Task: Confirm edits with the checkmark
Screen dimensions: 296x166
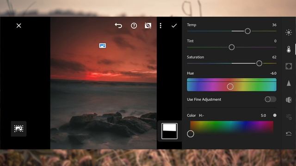Action: click(x=174, y=26)
